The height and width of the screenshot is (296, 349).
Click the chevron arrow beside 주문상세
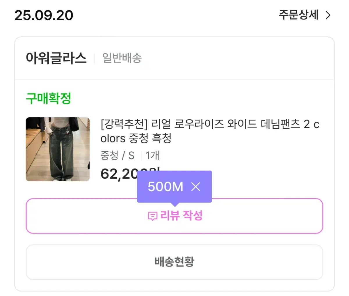(x=328, y=15)
